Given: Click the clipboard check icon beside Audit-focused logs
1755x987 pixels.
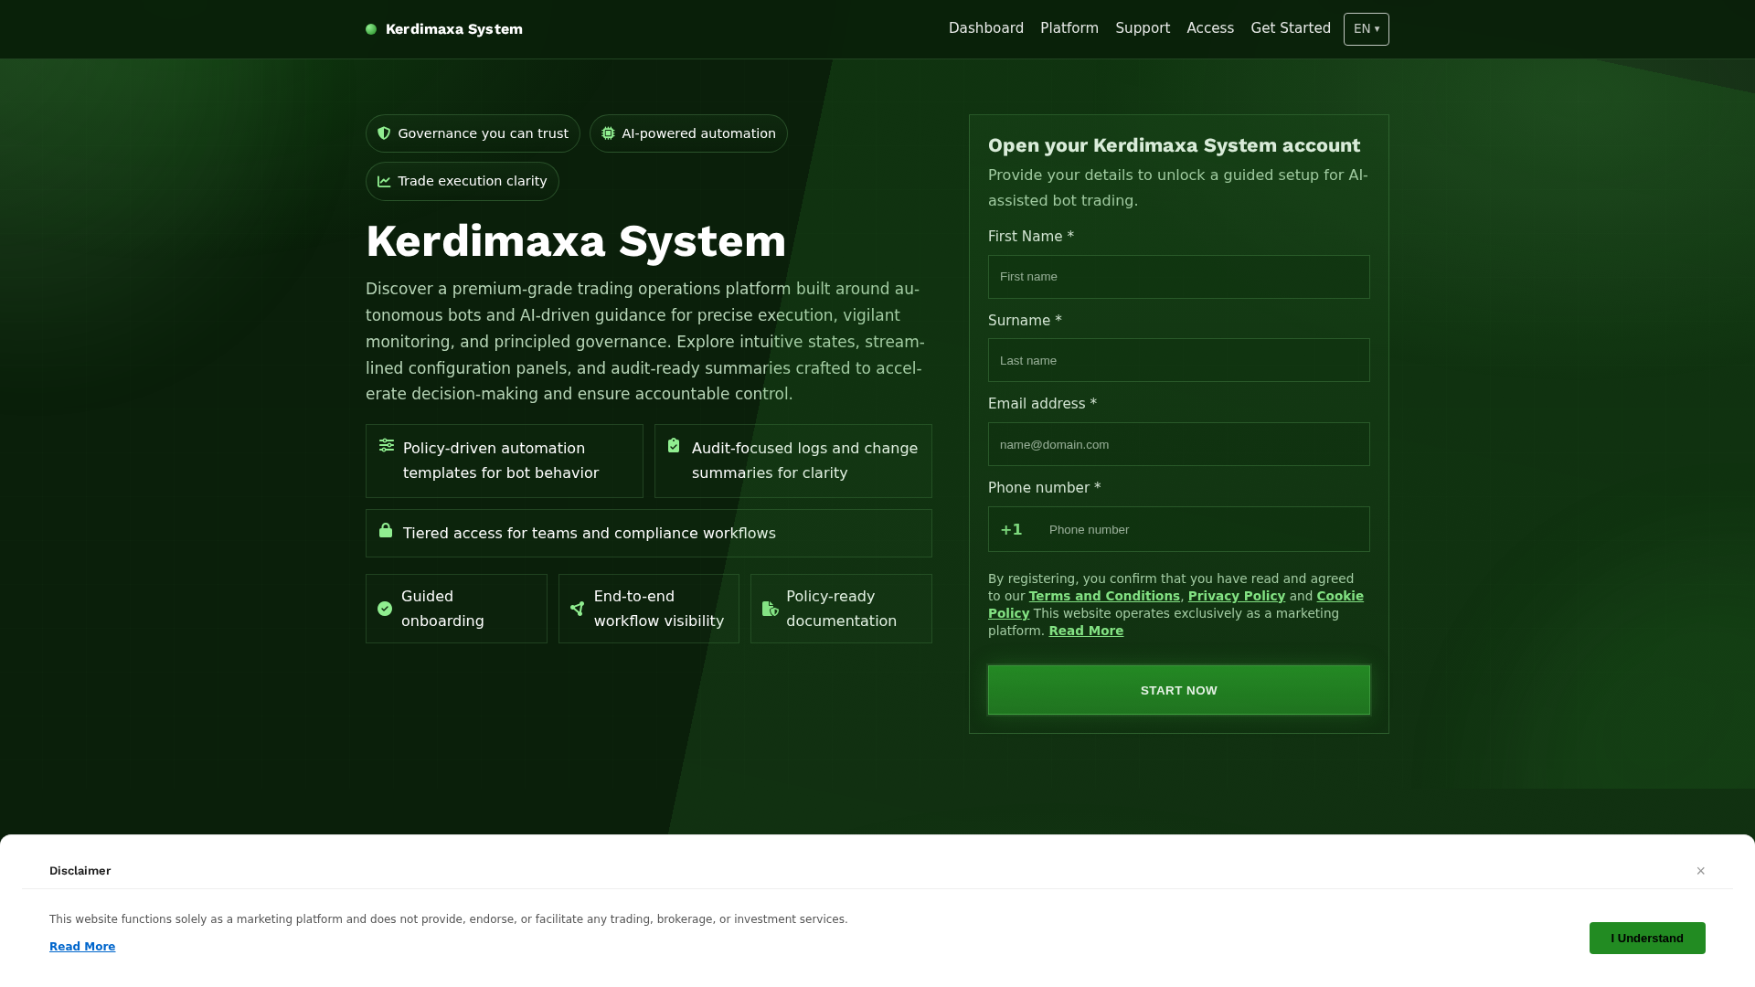Looking at the screenshot, I should point(674,445).
